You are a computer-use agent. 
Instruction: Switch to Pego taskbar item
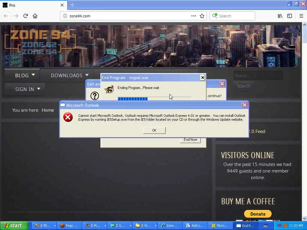click(69, 226)
